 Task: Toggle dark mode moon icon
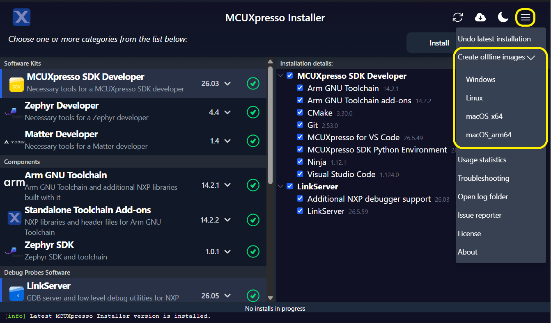tap(503, 17)
